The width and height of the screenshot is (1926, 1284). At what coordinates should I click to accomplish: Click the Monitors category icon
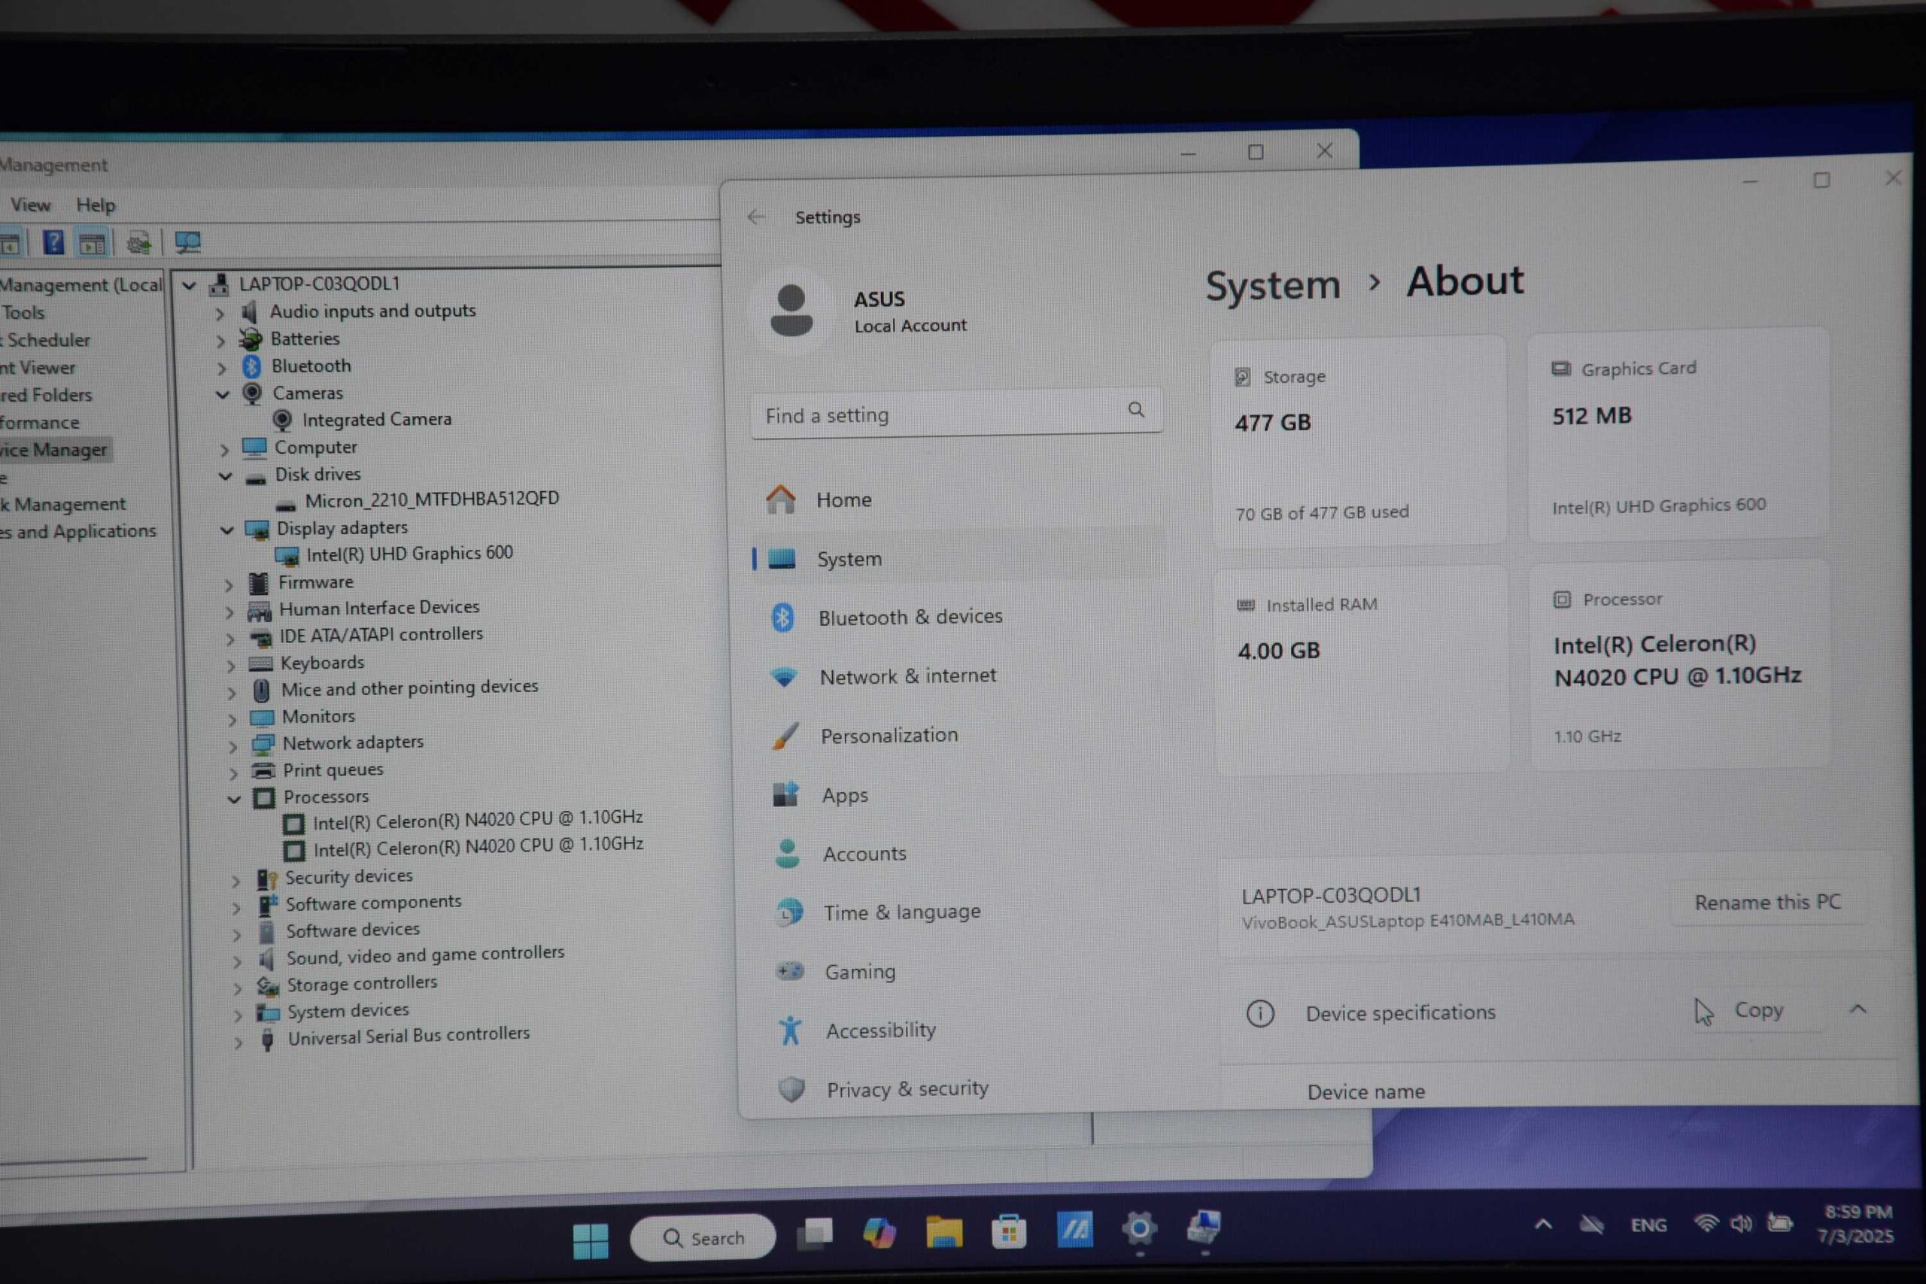click(261, 718)
